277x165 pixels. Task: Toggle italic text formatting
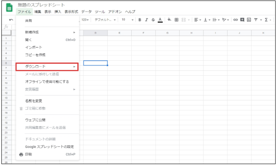[x=146, y=20]
